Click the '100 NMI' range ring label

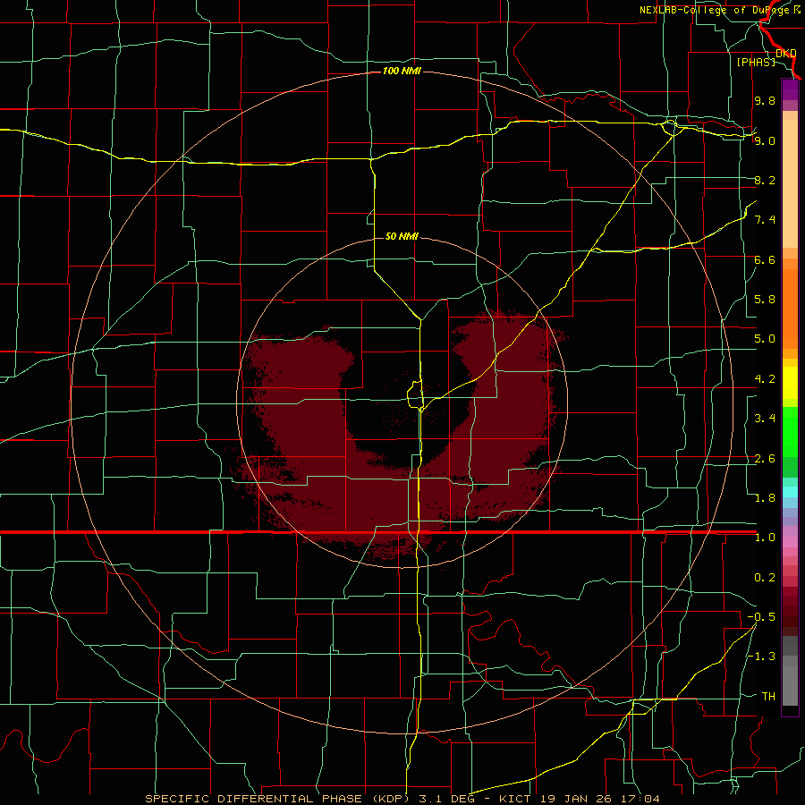pyautogui.click(x=402, y=71)
